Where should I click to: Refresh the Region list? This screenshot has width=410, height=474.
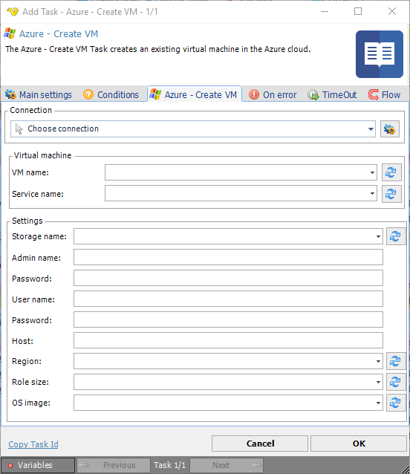click(395, 361)
